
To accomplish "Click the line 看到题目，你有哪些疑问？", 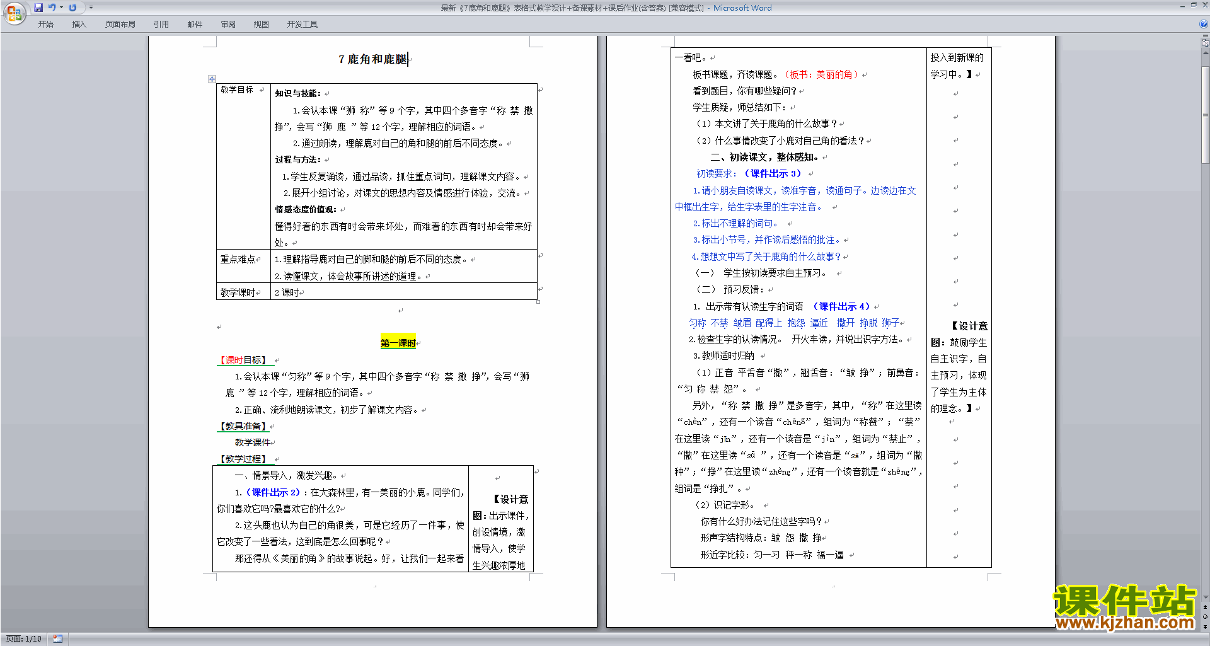I will point(745,91).
